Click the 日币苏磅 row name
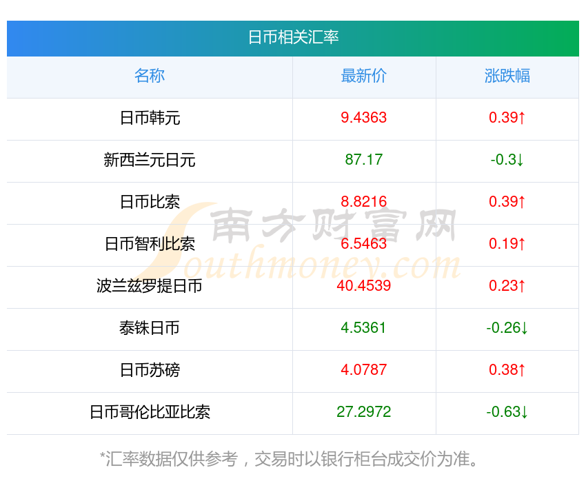This screenshot has width=586, height=481. click(150, 370)
